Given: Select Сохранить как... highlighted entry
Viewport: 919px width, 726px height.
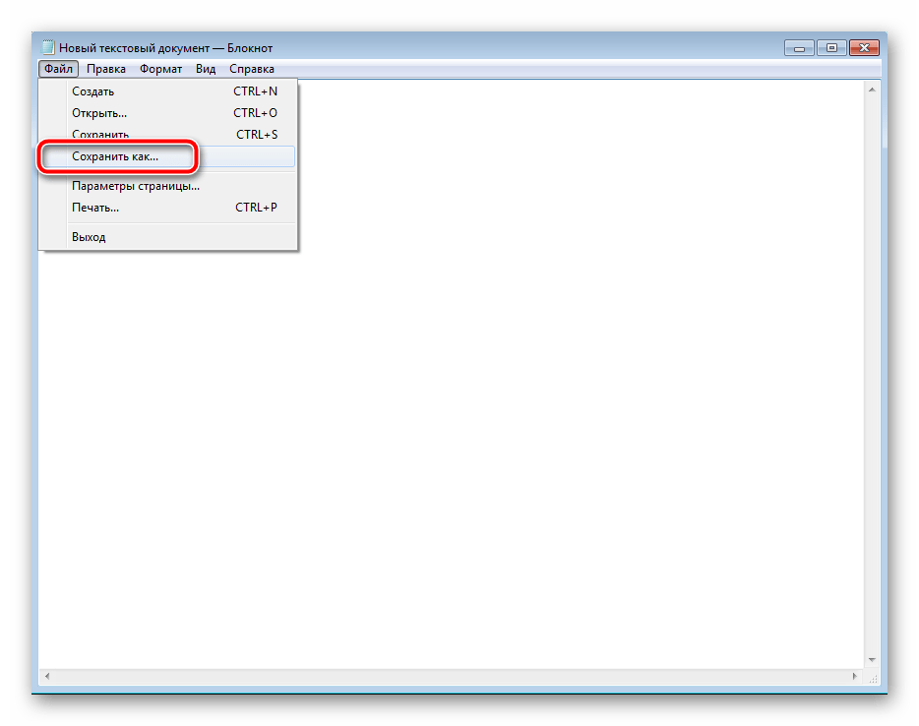Looking at the screenshot, I should pos(115,156).
